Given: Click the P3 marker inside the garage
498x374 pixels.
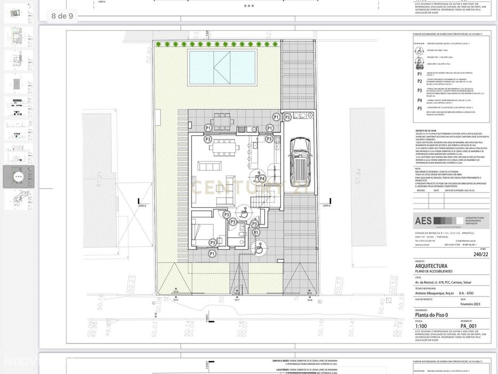Looking at the screenshot, I should pyautogui.click(x=287, y=118).
